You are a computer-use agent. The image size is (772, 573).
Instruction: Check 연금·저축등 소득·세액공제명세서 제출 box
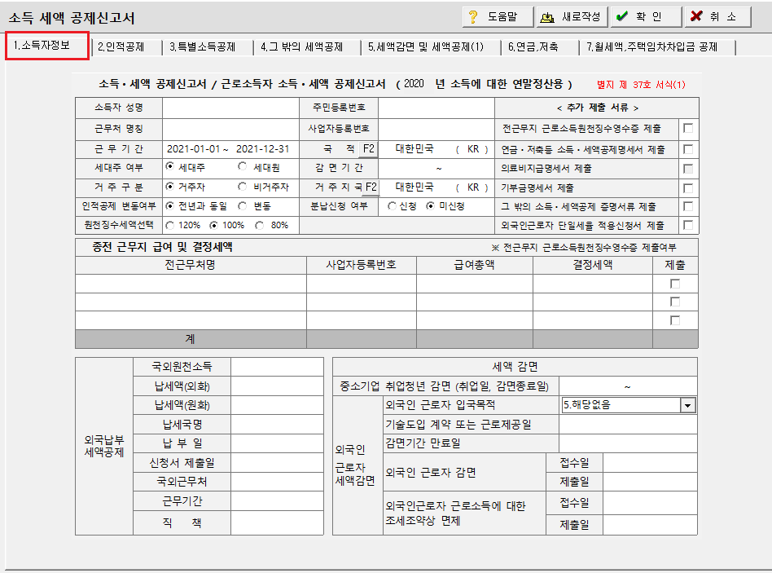click(688, 149)
